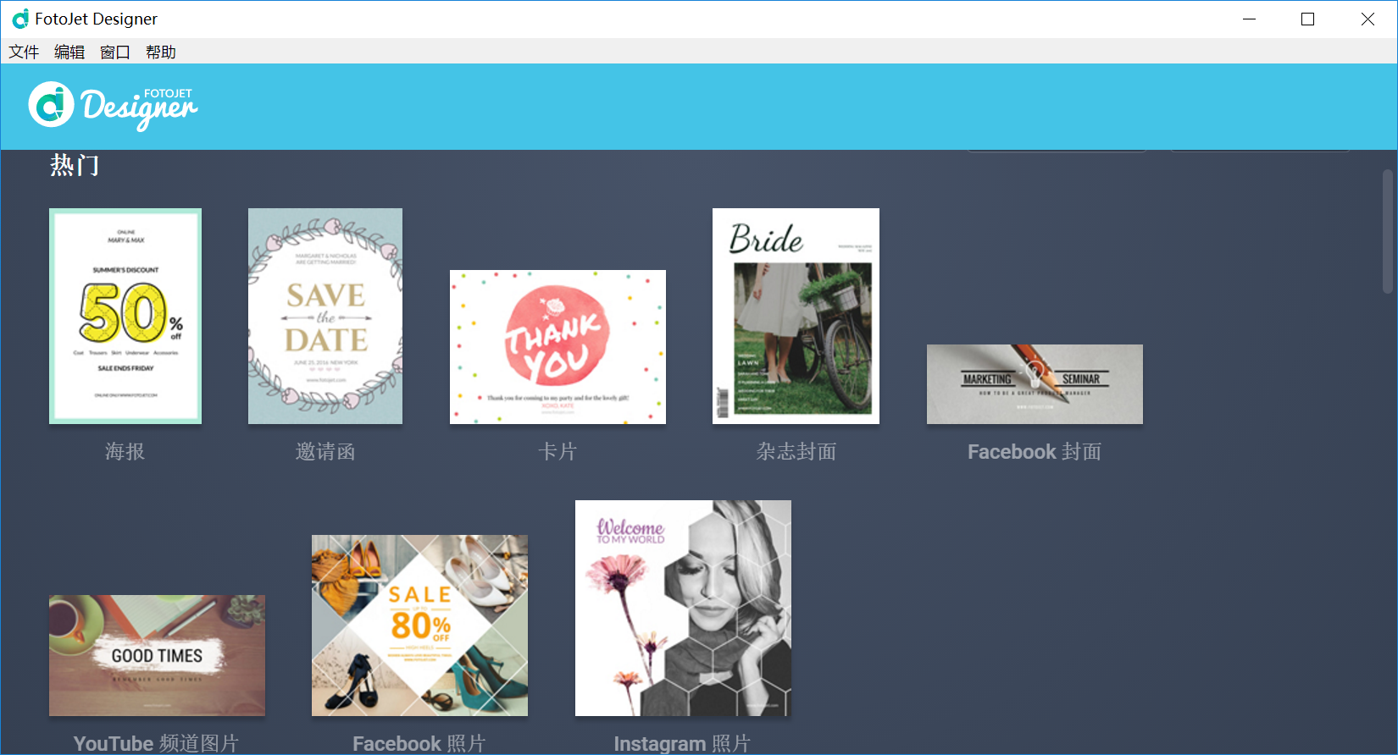Click the FotoJet title bar app icon
The image size is (1398, 755).
click(x=20, y=19)
